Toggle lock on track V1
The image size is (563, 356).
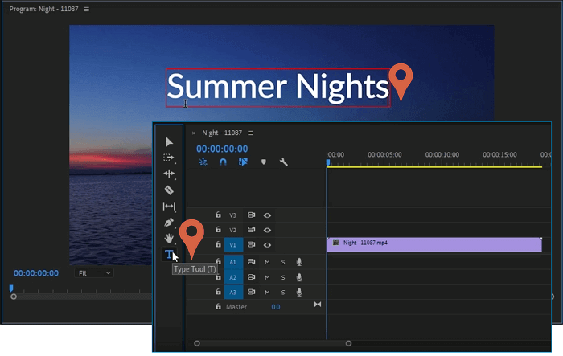click(x=218, y=244)
